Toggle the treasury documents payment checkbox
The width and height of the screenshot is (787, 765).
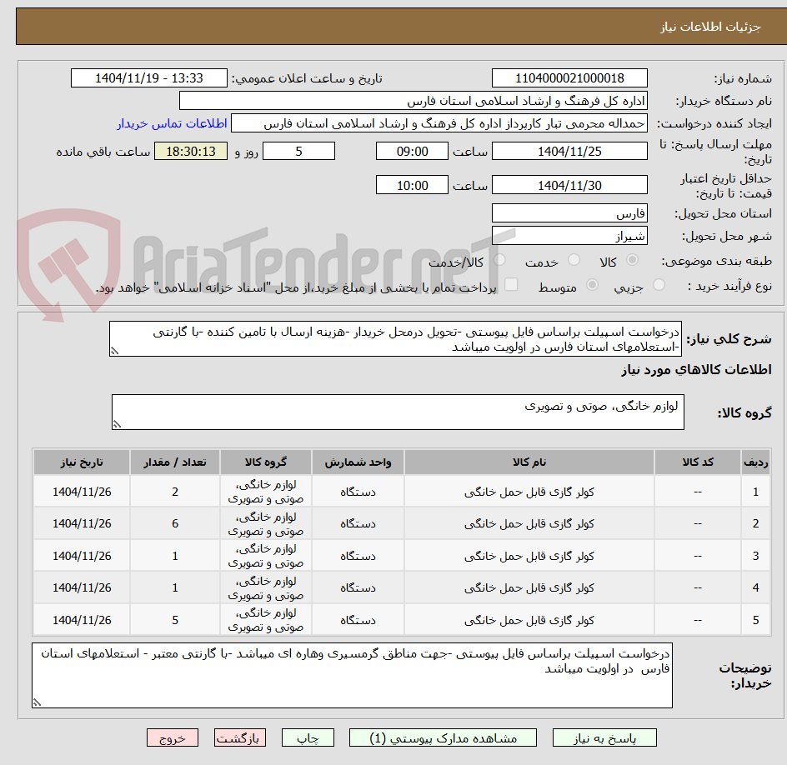511,284
